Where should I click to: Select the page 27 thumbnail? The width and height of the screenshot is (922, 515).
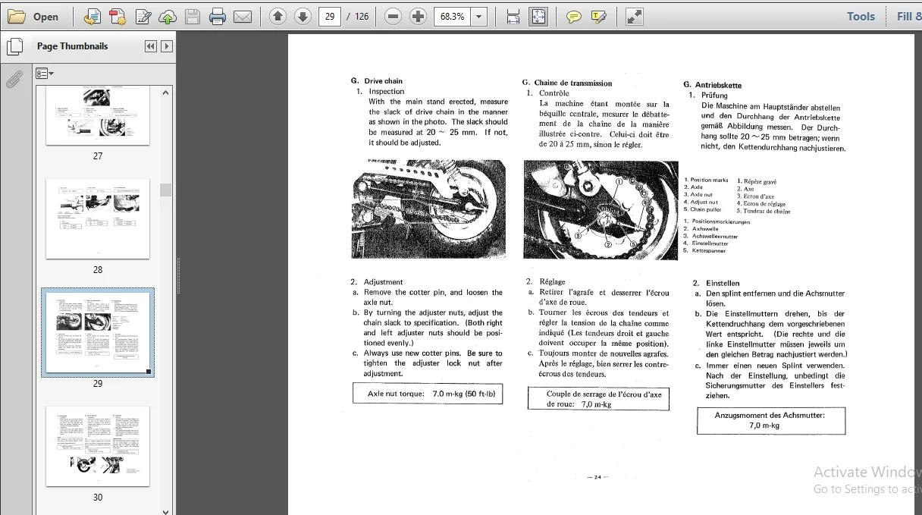pos(98,115)
